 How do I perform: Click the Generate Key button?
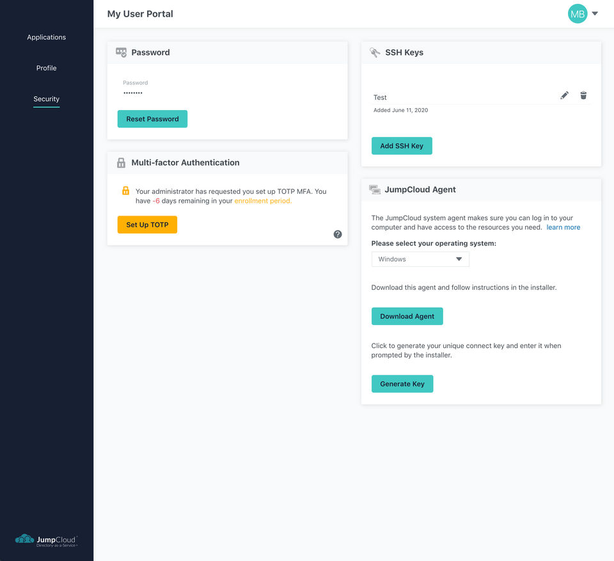pos(402,384)
